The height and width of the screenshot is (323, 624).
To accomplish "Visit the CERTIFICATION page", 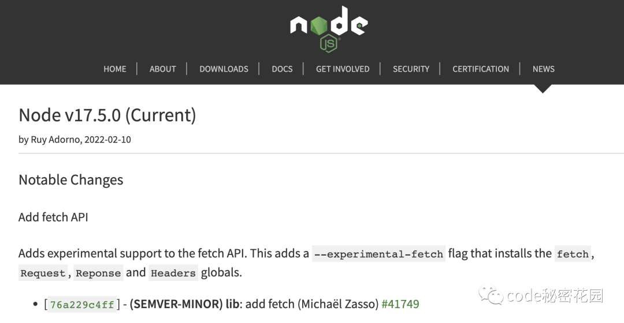I will click(x=480, y=69).
